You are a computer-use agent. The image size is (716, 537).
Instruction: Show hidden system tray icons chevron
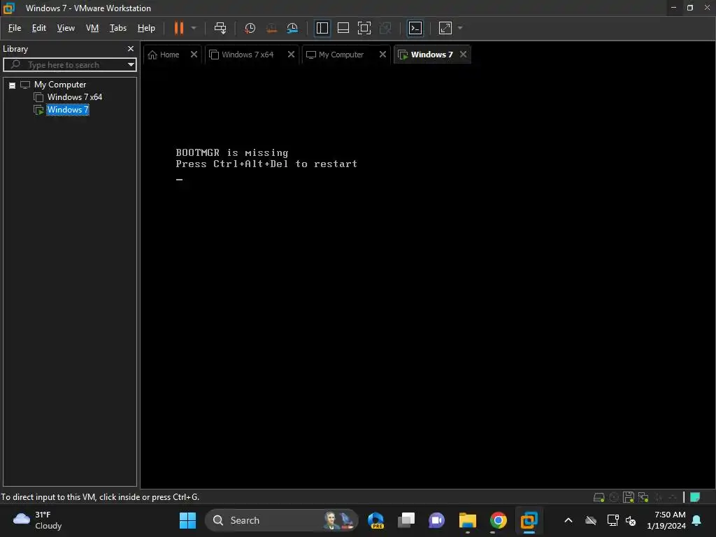click(568, 520)
